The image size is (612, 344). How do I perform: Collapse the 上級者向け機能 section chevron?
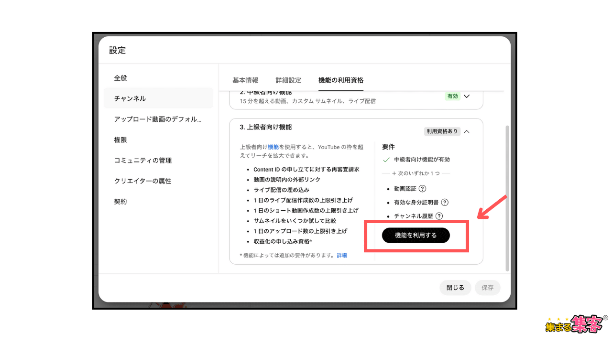click(x=467, y=131)
